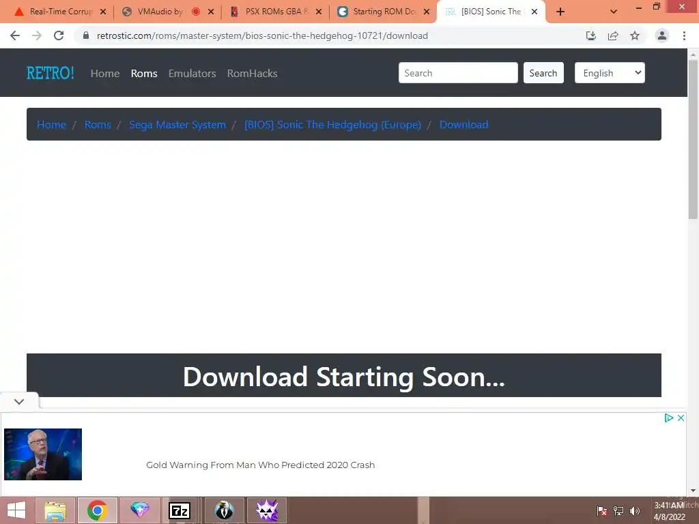This screenshot has width=699, height=524.
Task: Restore down the Chrome window
Action: pyautogui.click(x=656, y=7)
